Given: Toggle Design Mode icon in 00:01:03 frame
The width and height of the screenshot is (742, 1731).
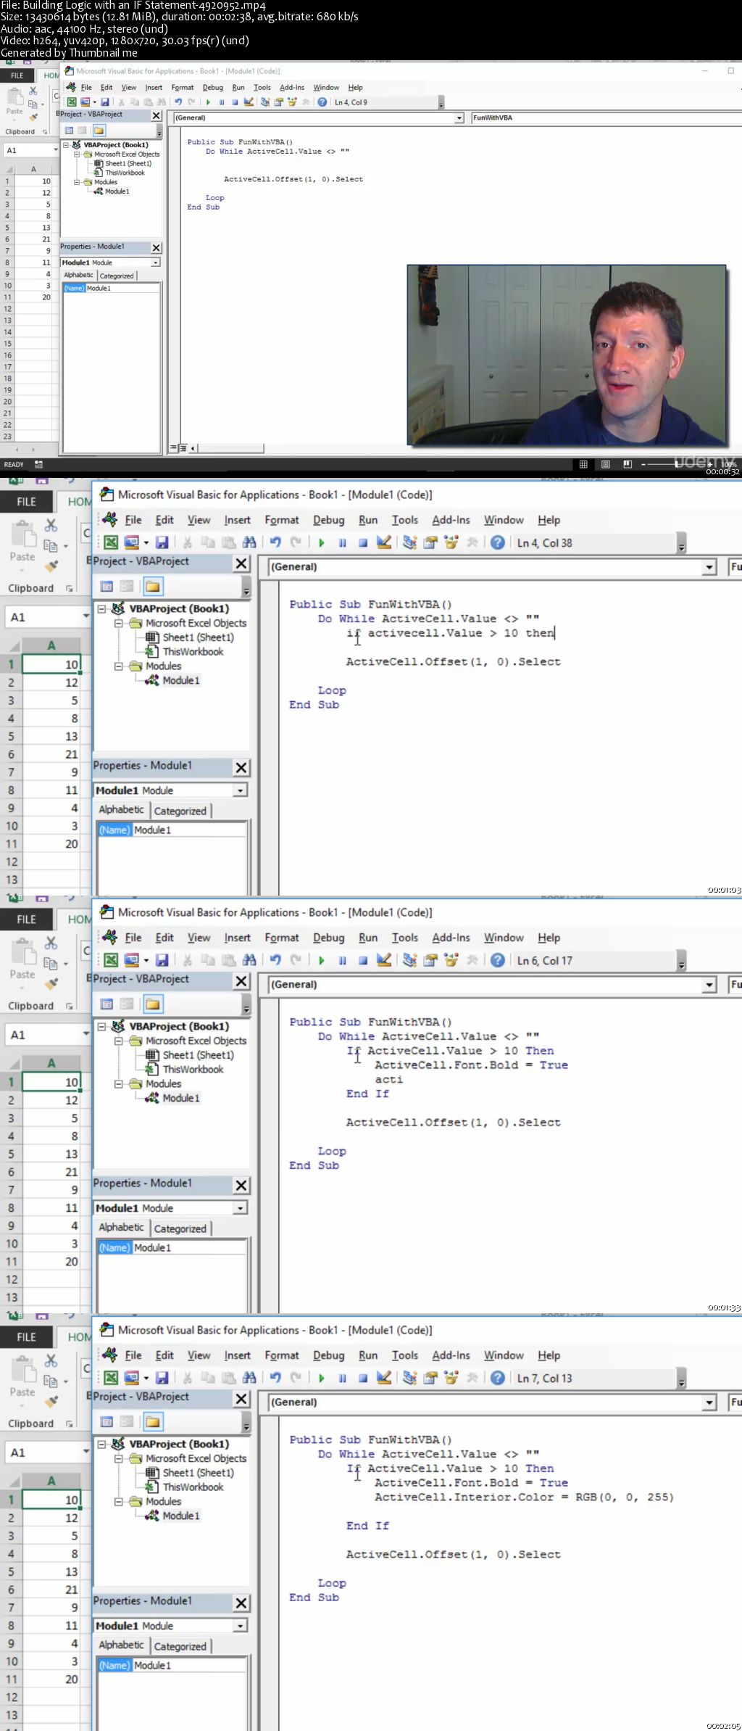Looking at the screenshot, I should (x=384, y=542).
